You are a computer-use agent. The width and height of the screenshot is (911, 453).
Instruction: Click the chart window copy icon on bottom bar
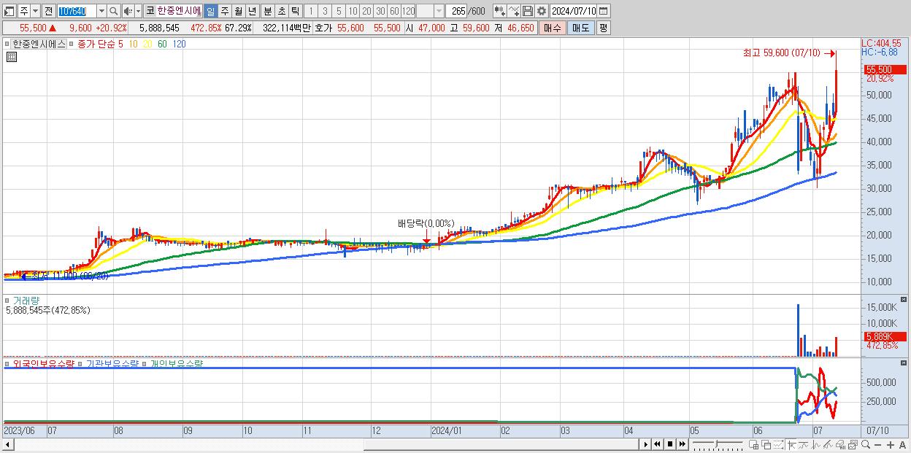tap(853, 444)
